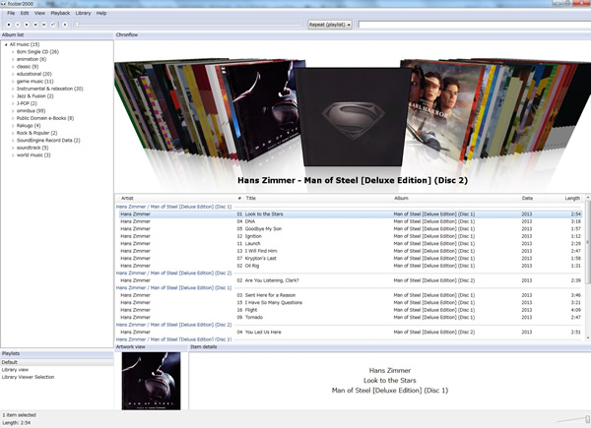The width and height of the screenshot is (591, 428).
Task: Click the search input field in toolbar
Action: coord(474,25)
